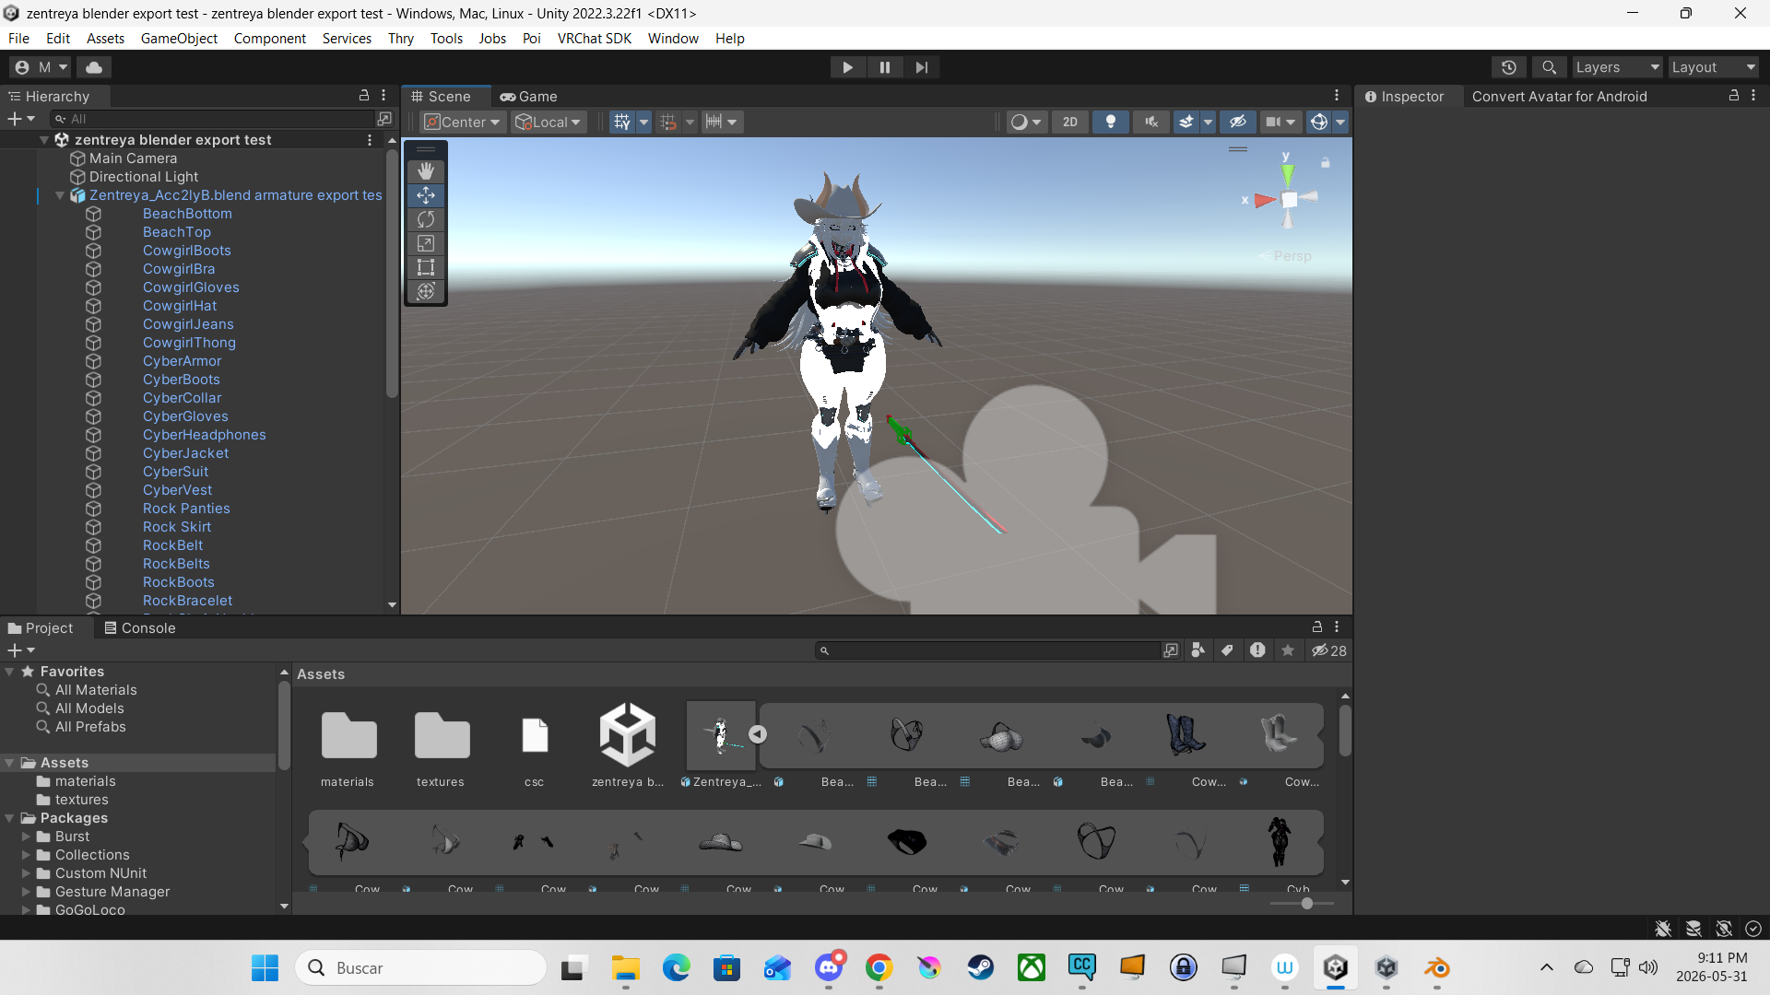Image resolution: width=1770 pixels, height=995 pixels.
Task: Open the GameObject menu
Action: point(179,38)
